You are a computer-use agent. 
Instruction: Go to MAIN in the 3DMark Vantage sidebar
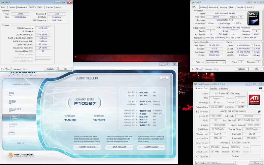[12, 93]
